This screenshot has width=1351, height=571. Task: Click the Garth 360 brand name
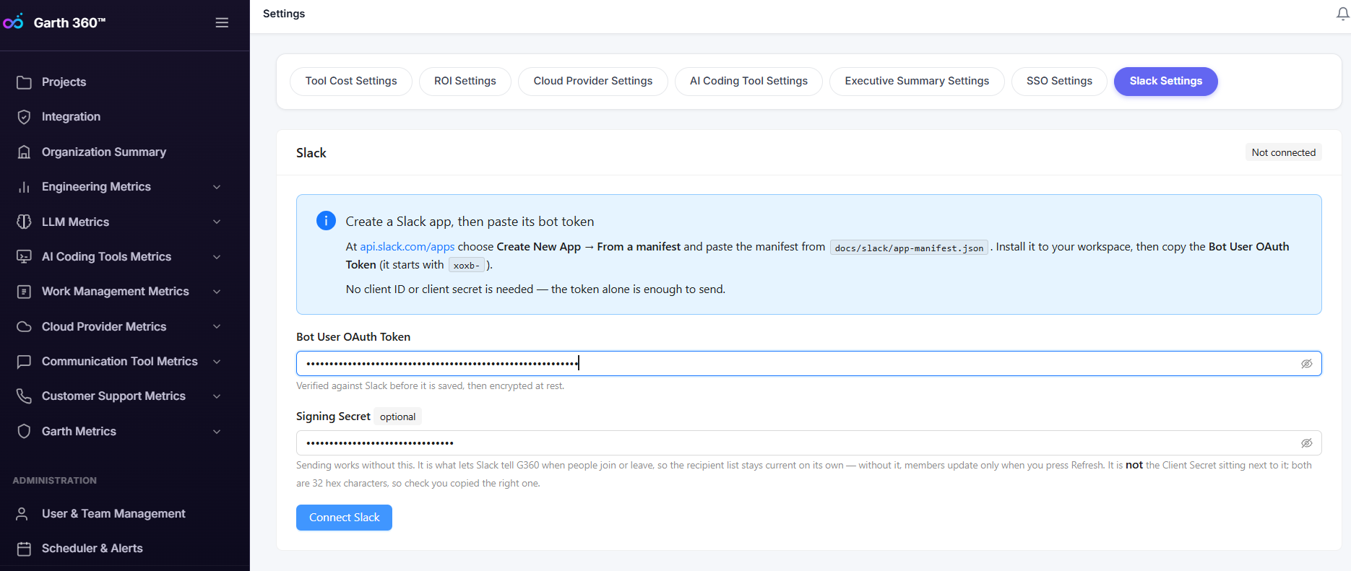pos(70,22)
